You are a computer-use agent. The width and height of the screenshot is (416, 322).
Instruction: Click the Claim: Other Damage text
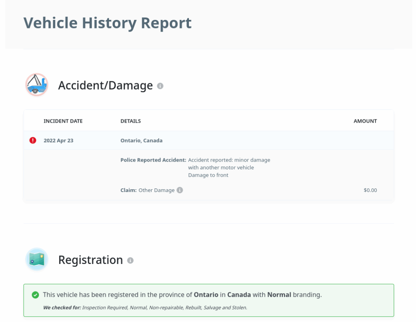(147, 190)
